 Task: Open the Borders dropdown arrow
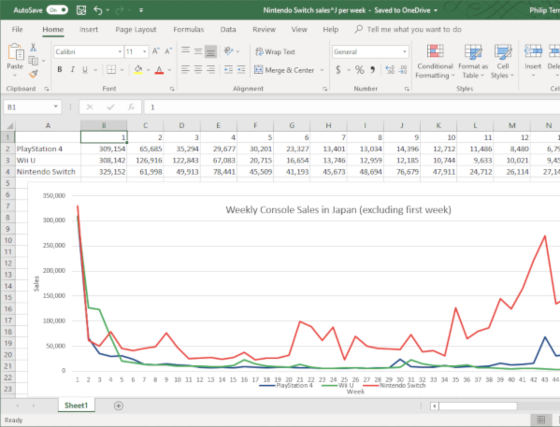pos(122,70)
